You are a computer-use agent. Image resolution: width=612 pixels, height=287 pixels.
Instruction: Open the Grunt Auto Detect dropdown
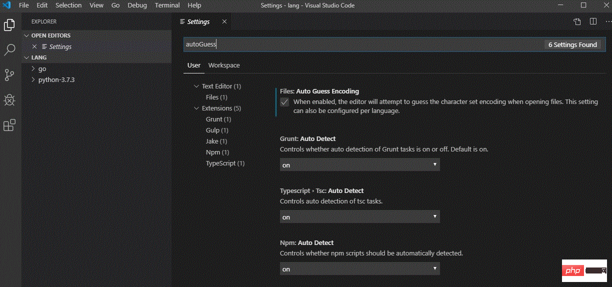pyautogui.click(x=359, y=164)
